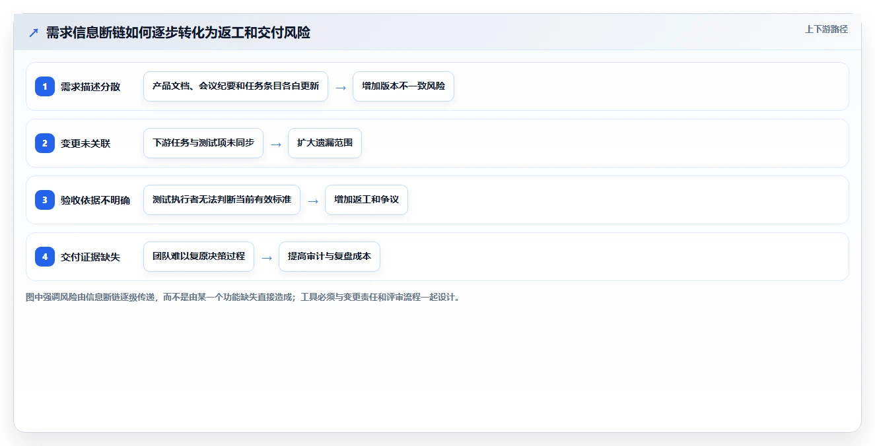
Task: Click the 测试执行者无法判断当前有效标准 box
Action: 222,200
